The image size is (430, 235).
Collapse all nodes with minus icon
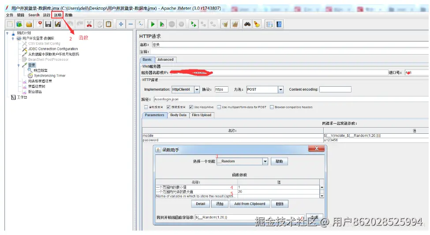coord(131,24)
